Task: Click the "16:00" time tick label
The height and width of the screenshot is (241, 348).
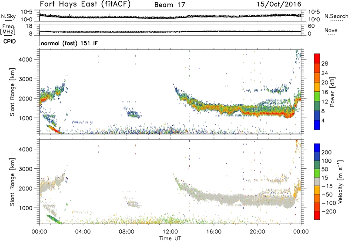Action: click(x=214, y=232)
